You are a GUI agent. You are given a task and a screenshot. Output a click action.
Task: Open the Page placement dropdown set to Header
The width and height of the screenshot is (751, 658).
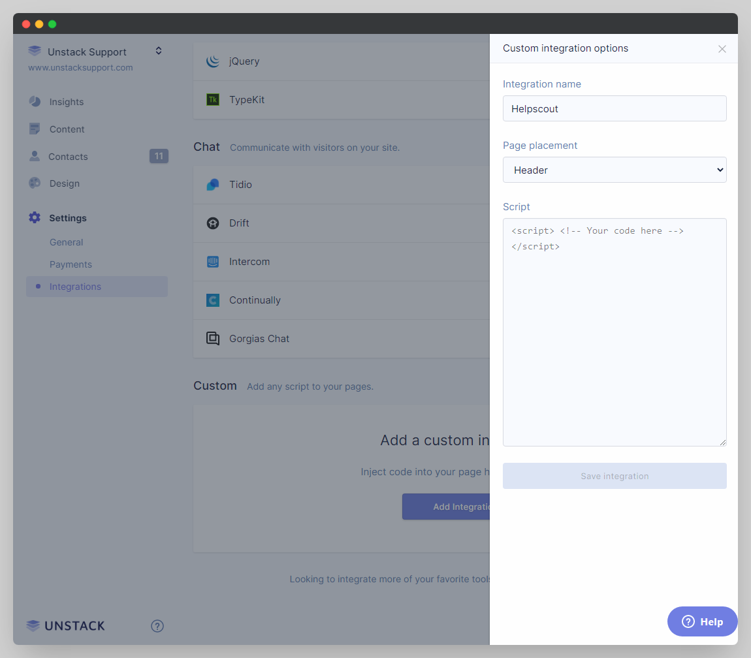[x=615, y=170]
